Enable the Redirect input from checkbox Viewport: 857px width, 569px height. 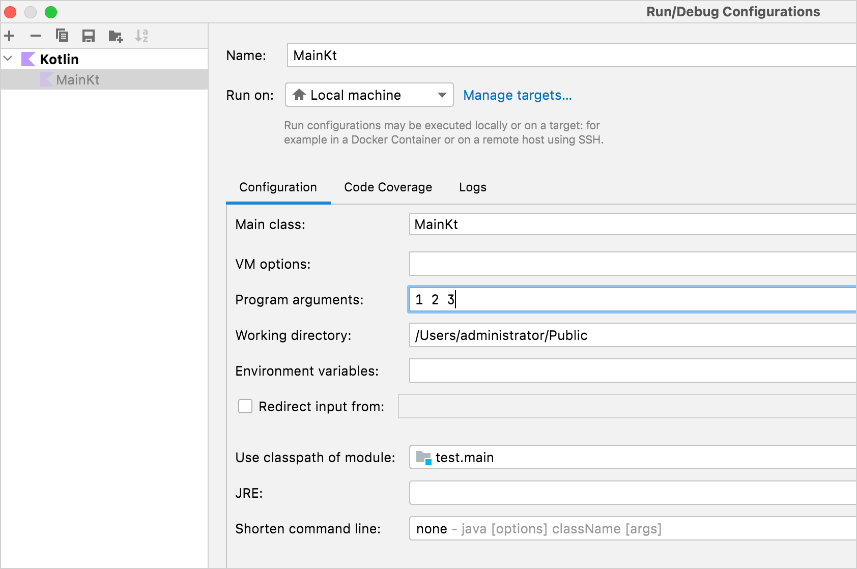(x=245, y=406)
